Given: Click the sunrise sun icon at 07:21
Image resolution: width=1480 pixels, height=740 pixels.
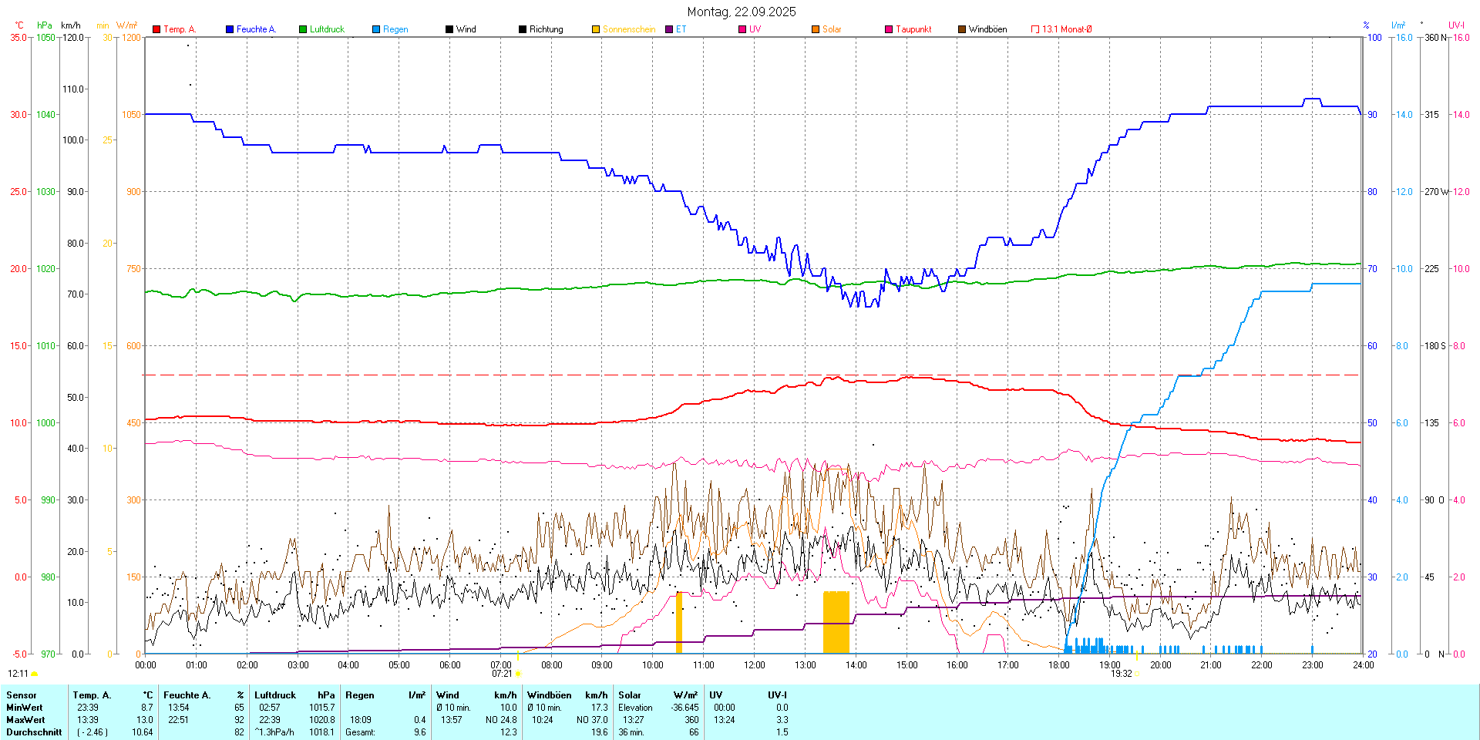Looking at the screenshot, I should point(518,674).
